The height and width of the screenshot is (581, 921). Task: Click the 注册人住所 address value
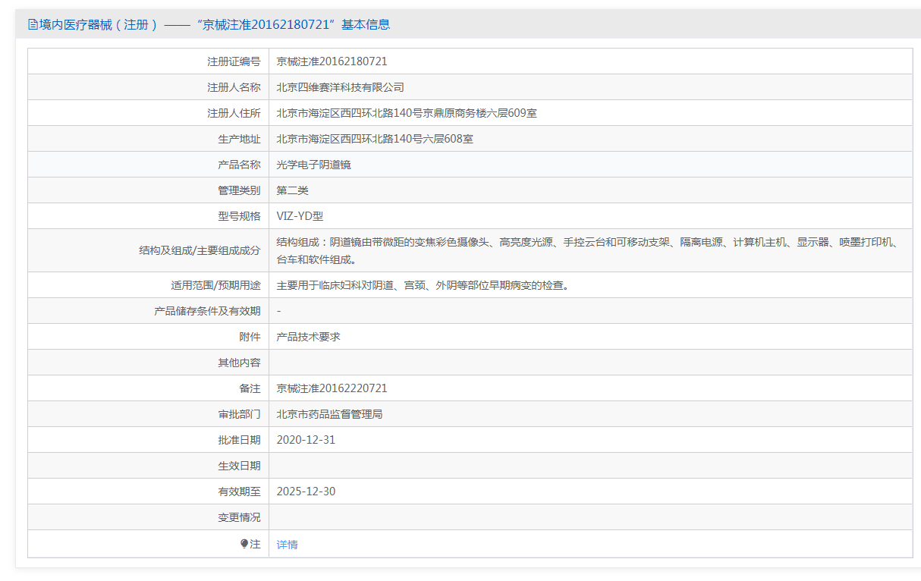pos(407,113)
